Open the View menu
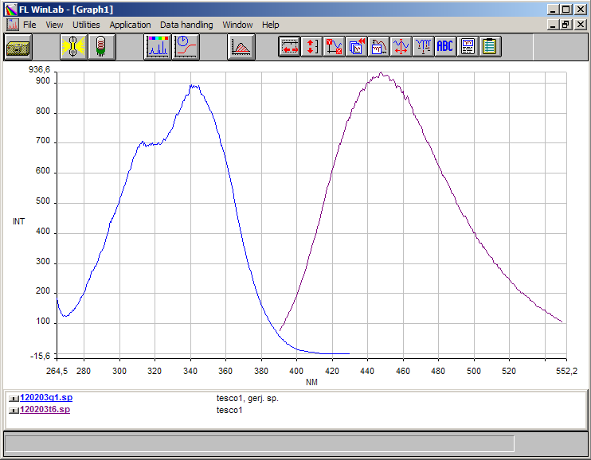 [54, 25]
